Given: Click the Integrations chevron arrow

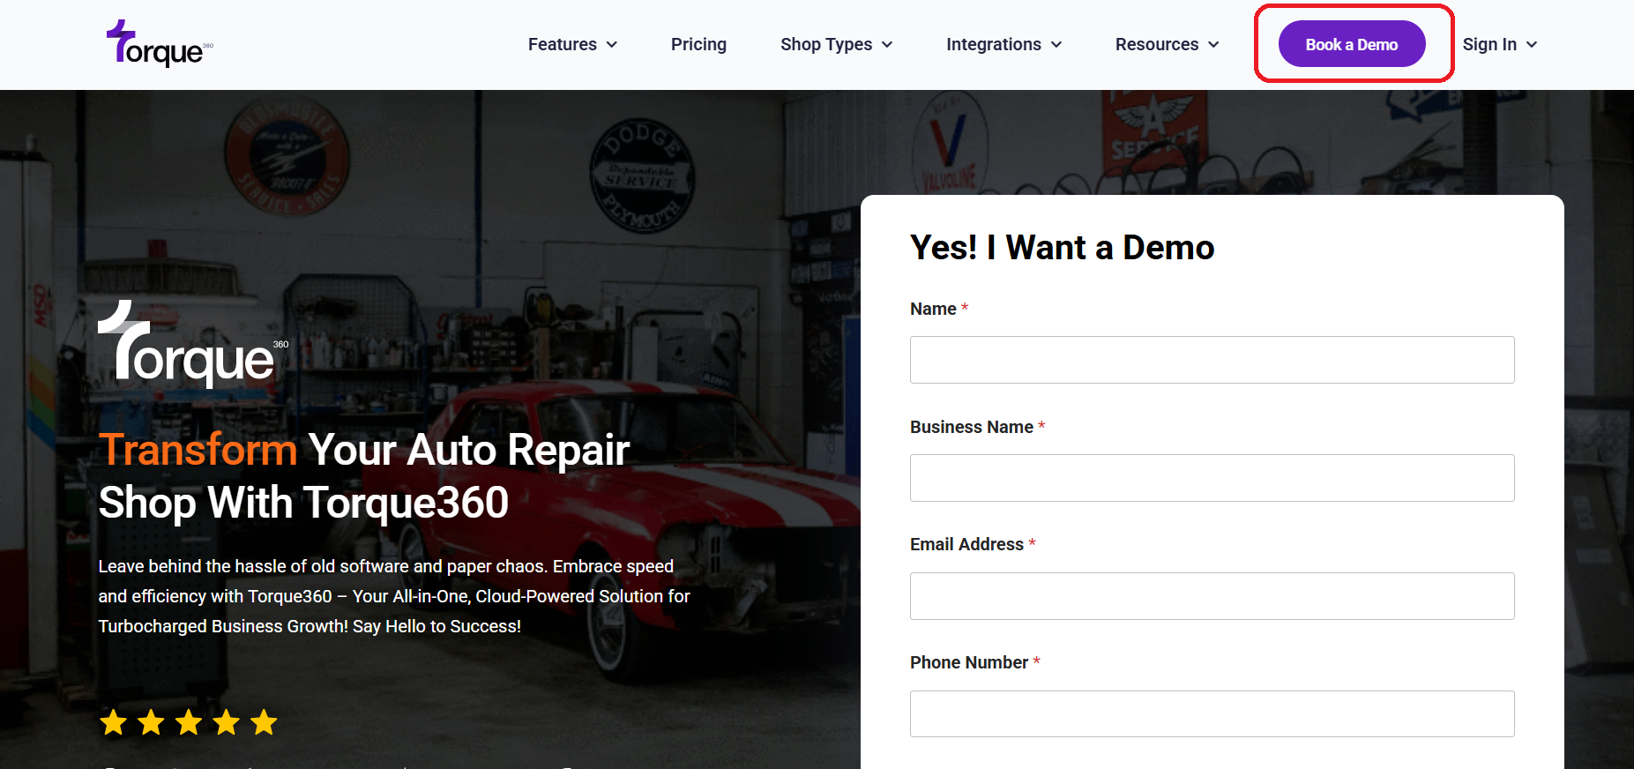Looking at the screenshot, I should tap(1056, 45).
